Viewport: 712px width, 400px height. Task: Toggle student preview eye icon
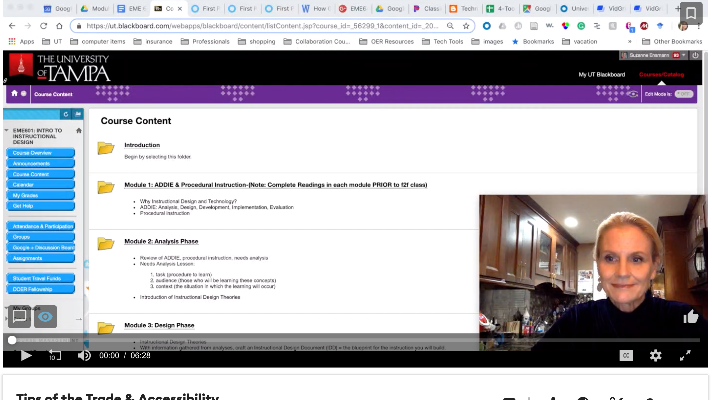point(633,94)
